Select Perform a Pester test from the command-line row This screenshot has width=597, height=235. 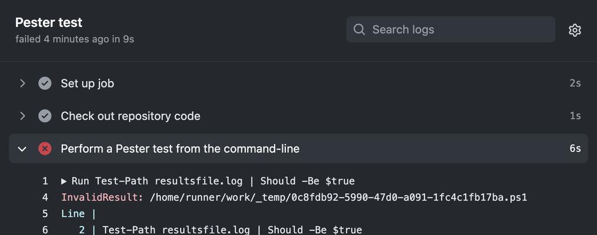pyautogui.click(x=298, y=149)
